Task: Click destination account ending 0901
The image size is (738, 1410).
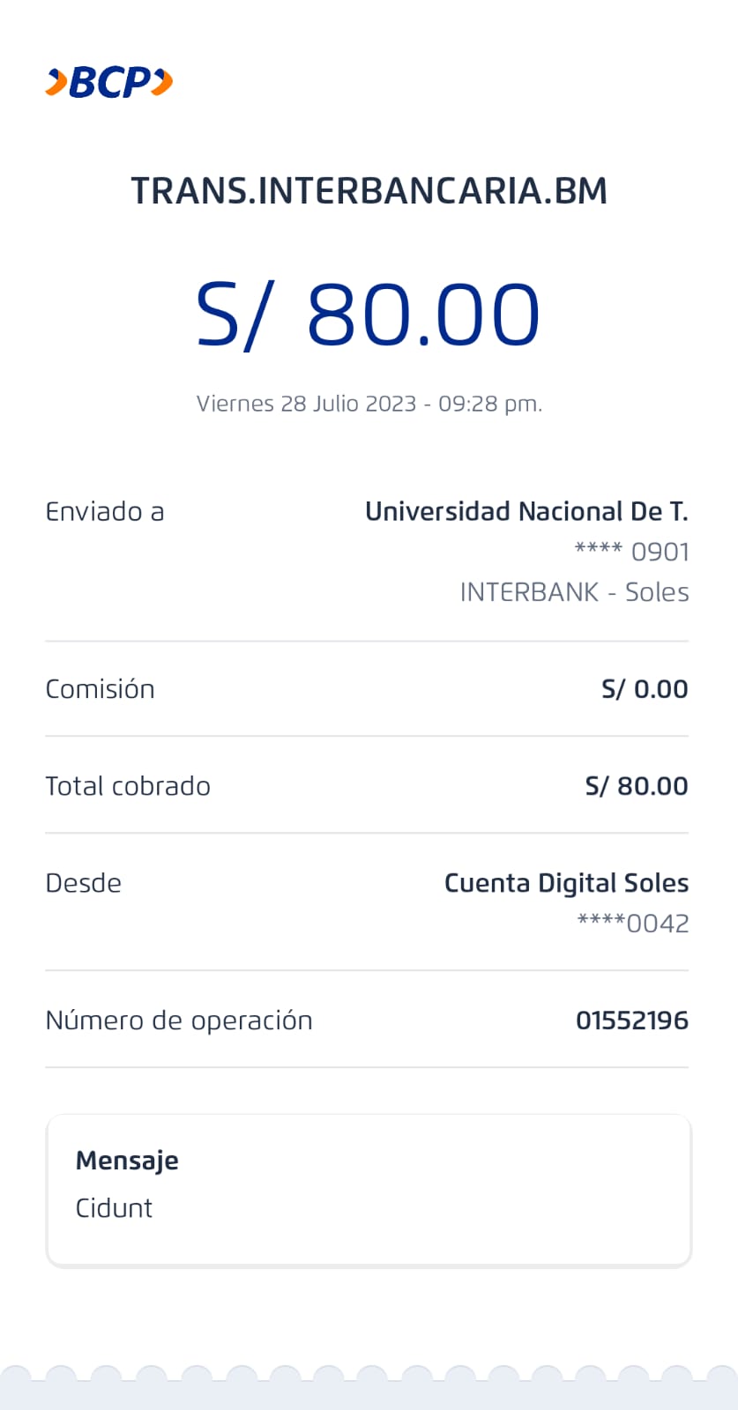Action: (x=631, y=552)
